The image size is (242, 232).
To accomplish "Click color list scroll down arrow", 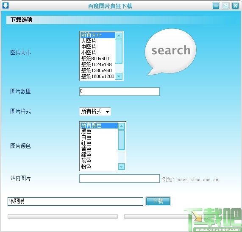I will (121, 167).
